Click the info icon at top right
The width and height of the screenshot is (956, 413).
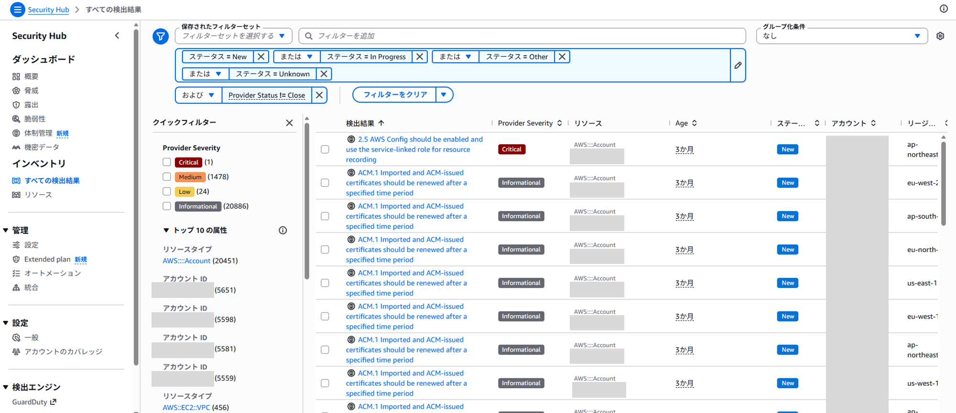tap(944, 9)
